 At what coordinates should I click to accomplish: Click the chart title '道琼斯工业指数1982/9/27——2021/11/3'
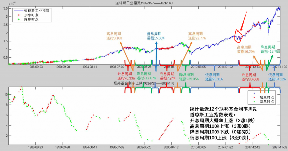[x=144, y=3]
